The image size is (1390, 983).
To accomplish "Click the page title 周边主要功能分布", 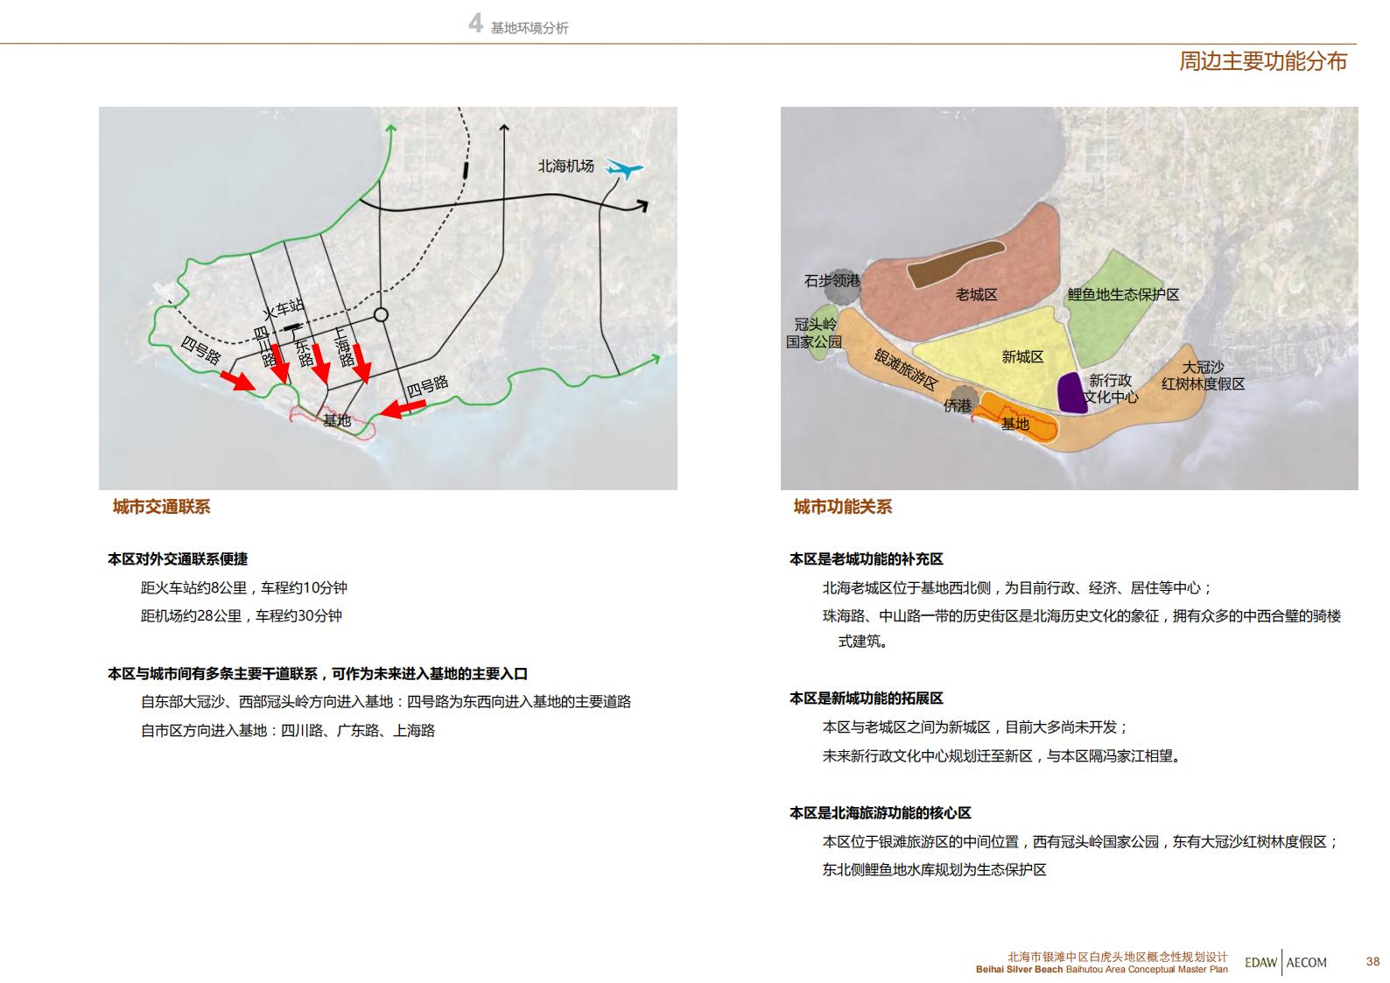I will coord(1262,61).
